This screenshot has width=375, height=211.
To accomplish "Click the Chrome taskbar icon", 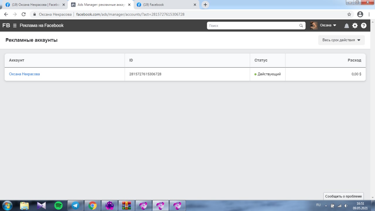I will click(93, 205).
